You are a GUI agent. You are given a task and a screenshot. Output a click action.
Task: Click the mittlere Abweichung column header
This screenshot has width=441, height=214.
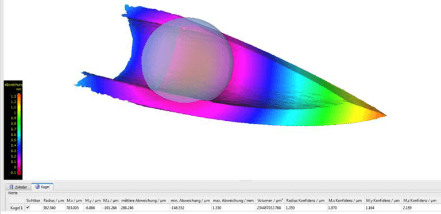point(144,201)
